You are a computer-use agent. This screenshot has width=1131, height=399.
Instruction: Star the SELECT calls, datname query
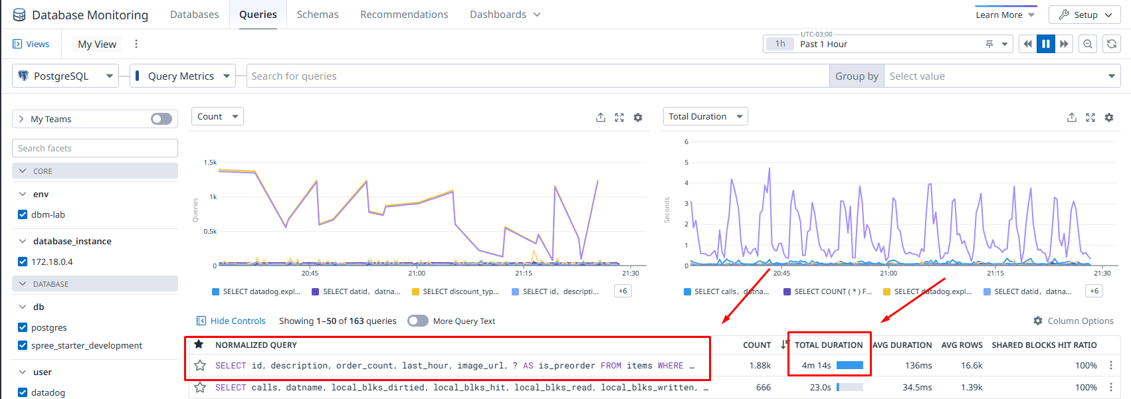click(199, 387)
